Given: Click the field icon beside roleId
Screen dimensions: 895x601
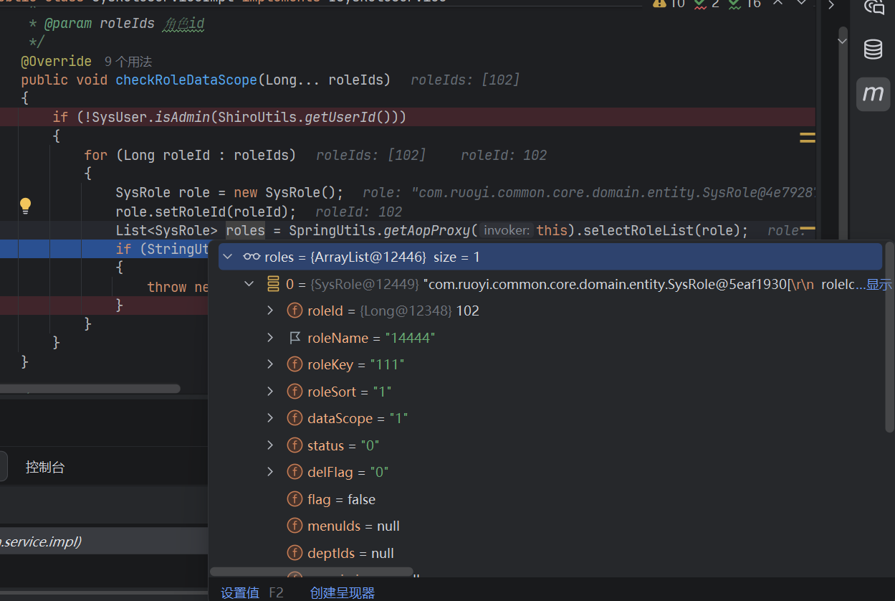Looking at the screenshot, I should 295,311.
